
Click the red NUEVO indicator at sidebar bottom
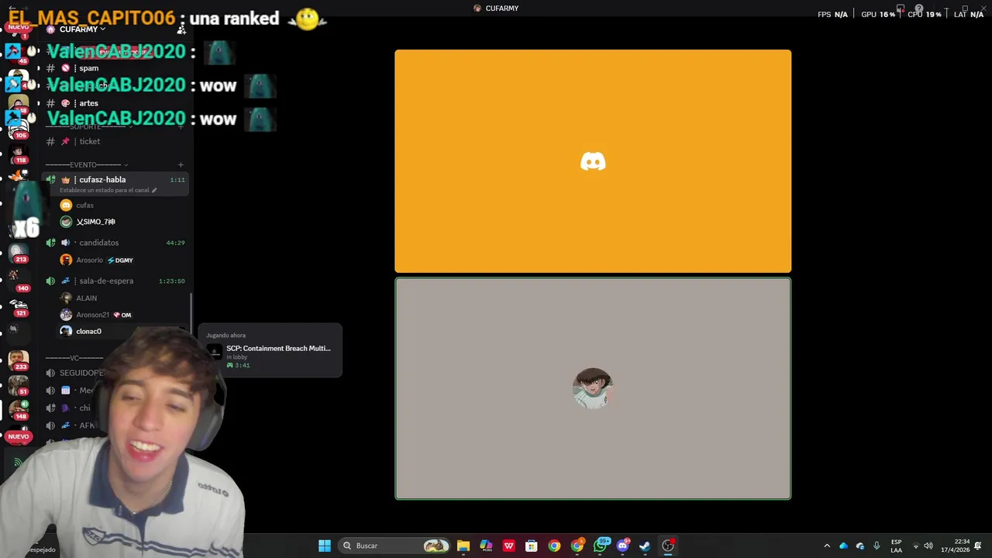pos(18,436)
